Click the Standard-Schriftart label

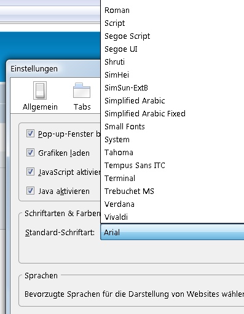(60, 233)
